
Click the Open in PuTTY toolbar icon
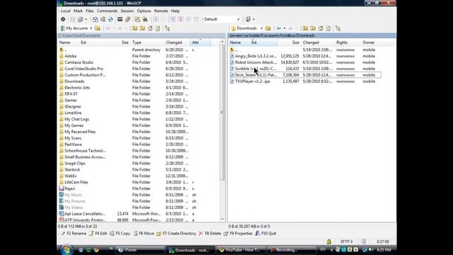point(127,19)
